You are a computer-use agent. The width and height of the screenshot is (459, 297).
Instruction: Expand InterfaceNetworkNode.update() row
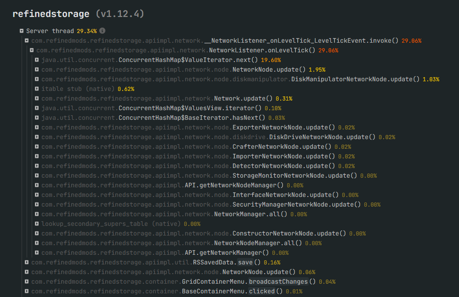tap(37, 195)
